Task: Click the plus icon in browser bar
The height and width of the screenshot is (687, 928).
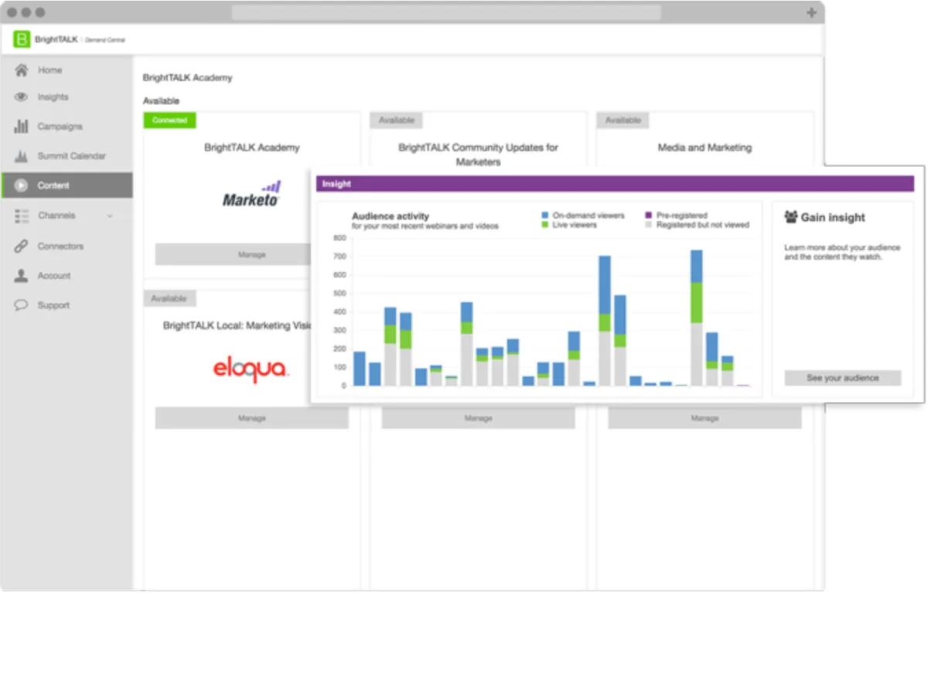Action: click(x=811, y=12)
